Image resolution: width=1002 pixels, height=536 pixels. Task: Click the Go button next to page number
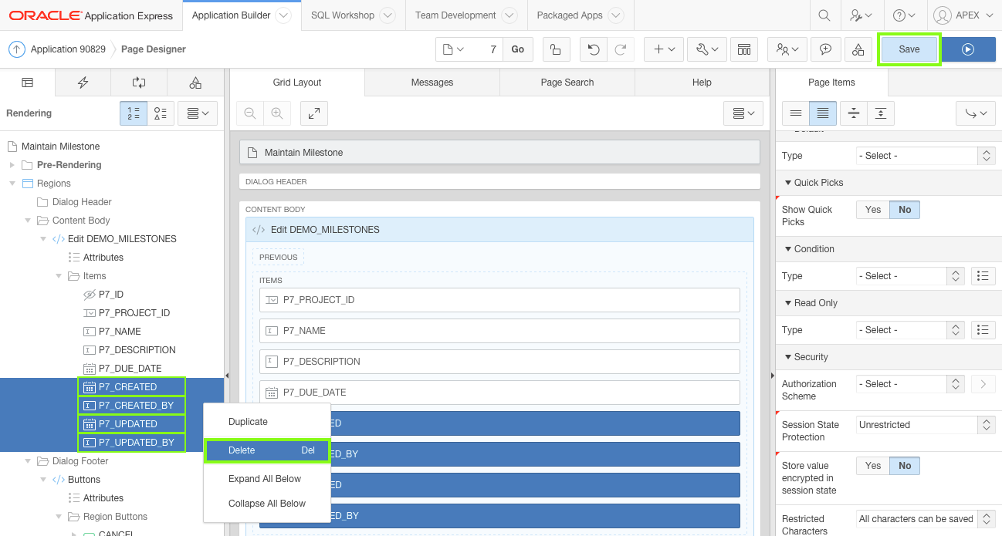[517, 49]
